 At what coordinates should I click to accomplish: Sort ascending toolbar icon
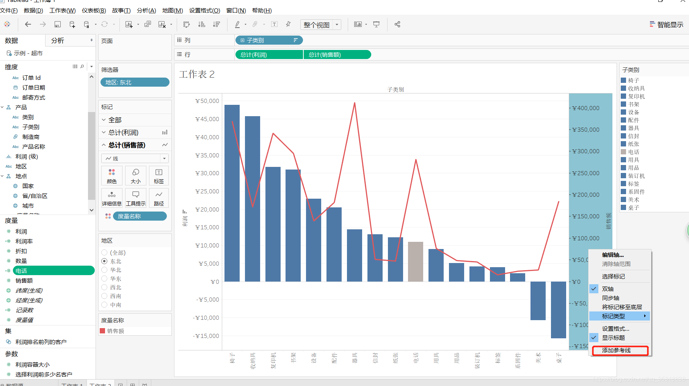pos(202,24)
